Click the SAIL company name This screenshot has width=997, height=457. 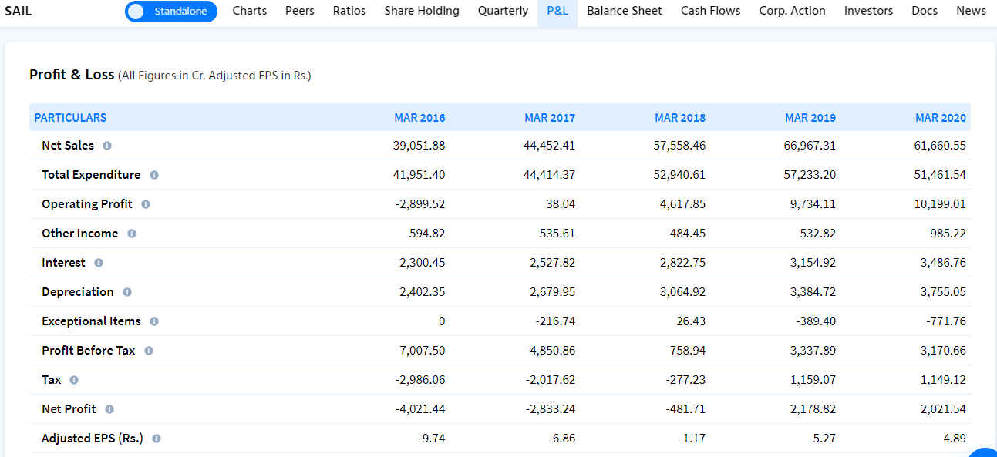pos(19,11)
